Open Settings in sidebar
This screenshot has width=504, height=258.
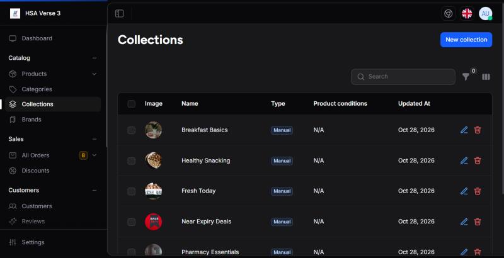[53, 242]
